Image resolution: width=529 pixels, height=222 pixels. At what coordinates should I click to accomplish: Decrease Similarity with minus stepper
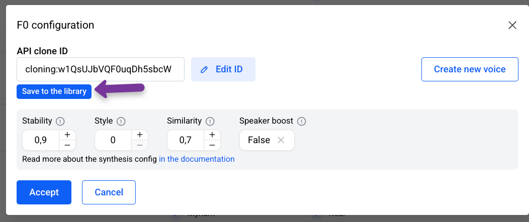(212, 145)
